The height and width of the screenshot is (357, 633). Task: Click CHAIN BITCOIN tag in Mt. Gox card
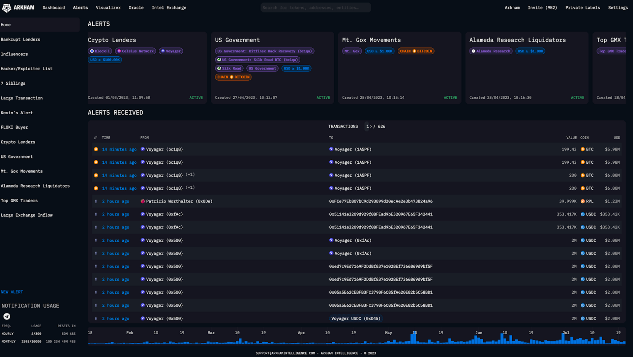coord(416,51)
